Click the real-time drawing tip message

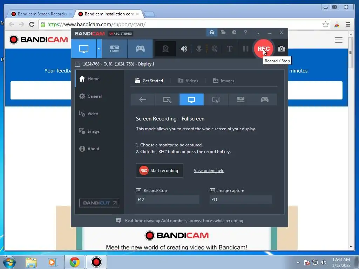[179, 221]
